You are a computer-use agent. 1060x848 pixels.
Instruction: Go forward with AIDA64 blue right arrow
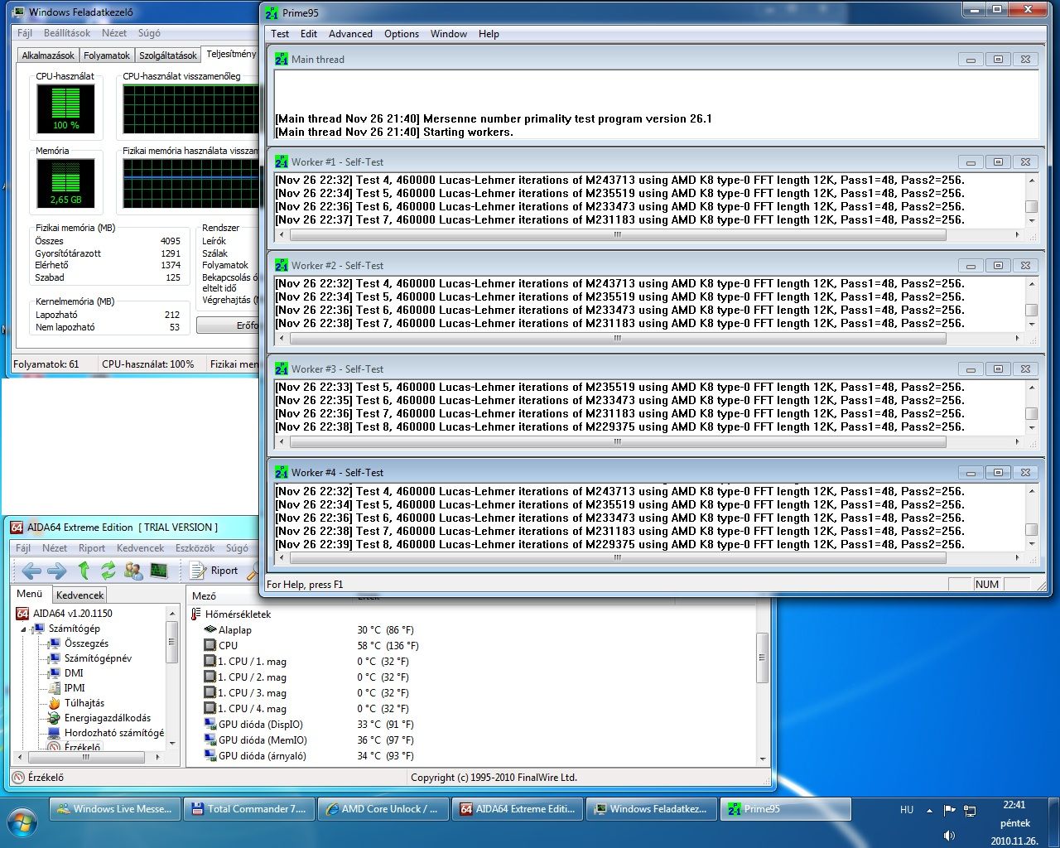tap(57, 571)
